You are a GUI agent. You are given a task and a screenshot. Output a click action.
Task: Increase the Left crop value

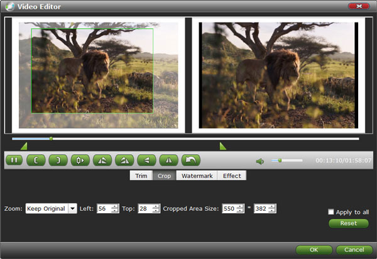[x=115, y=206]
